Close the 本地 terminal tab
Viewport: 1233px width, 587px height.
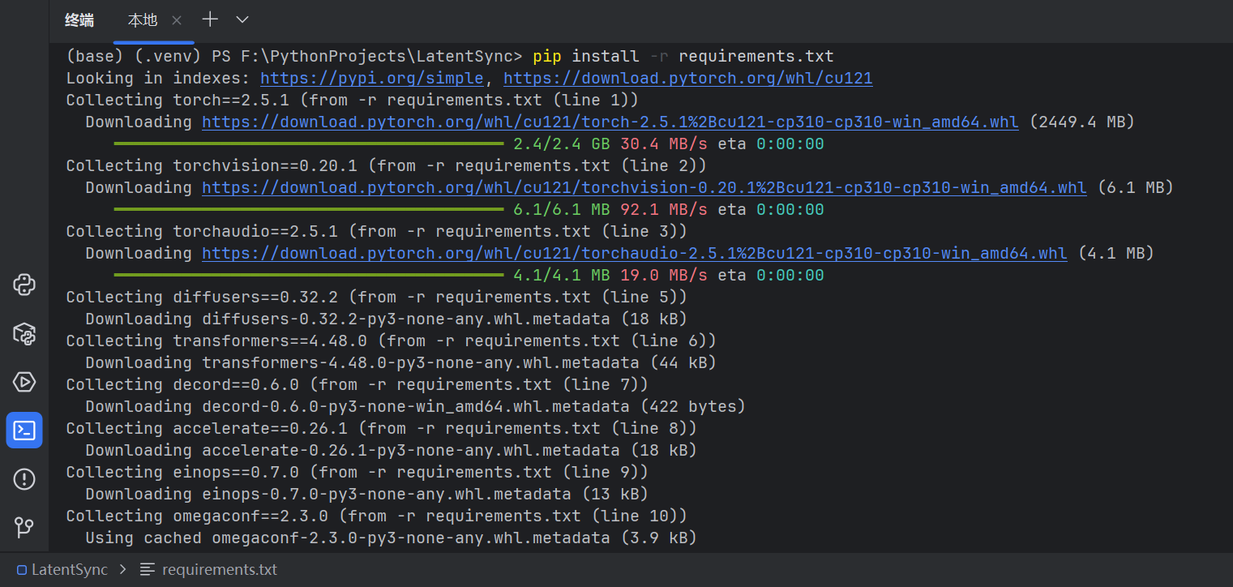(178, 20)
